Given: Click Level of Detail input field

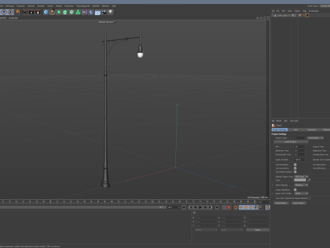Looking at the screenshot, I should click(x=300, y=160).
